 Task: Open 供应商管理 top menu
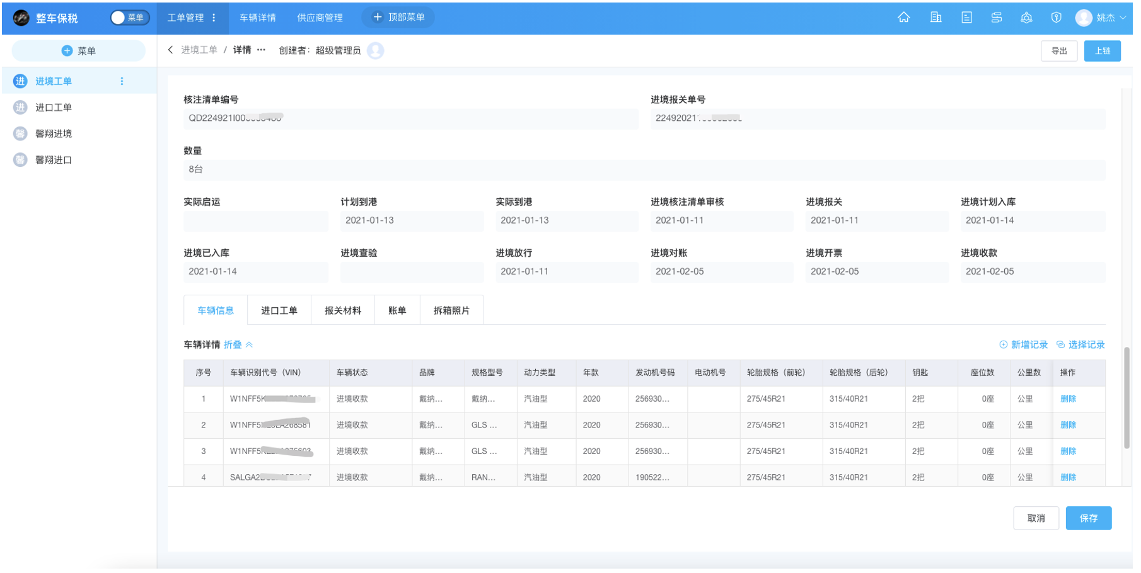coord(320,18)
